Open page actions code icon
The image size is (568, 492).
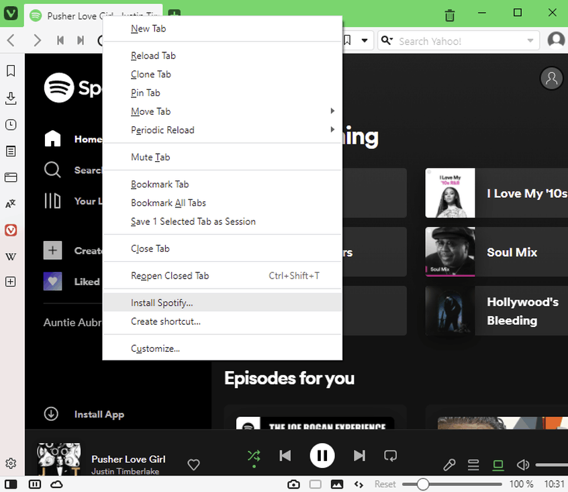[359, 484]
